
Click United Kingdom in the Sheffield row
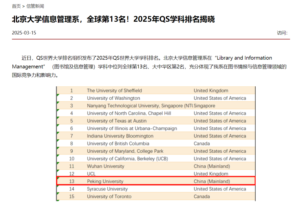(211, 91)
